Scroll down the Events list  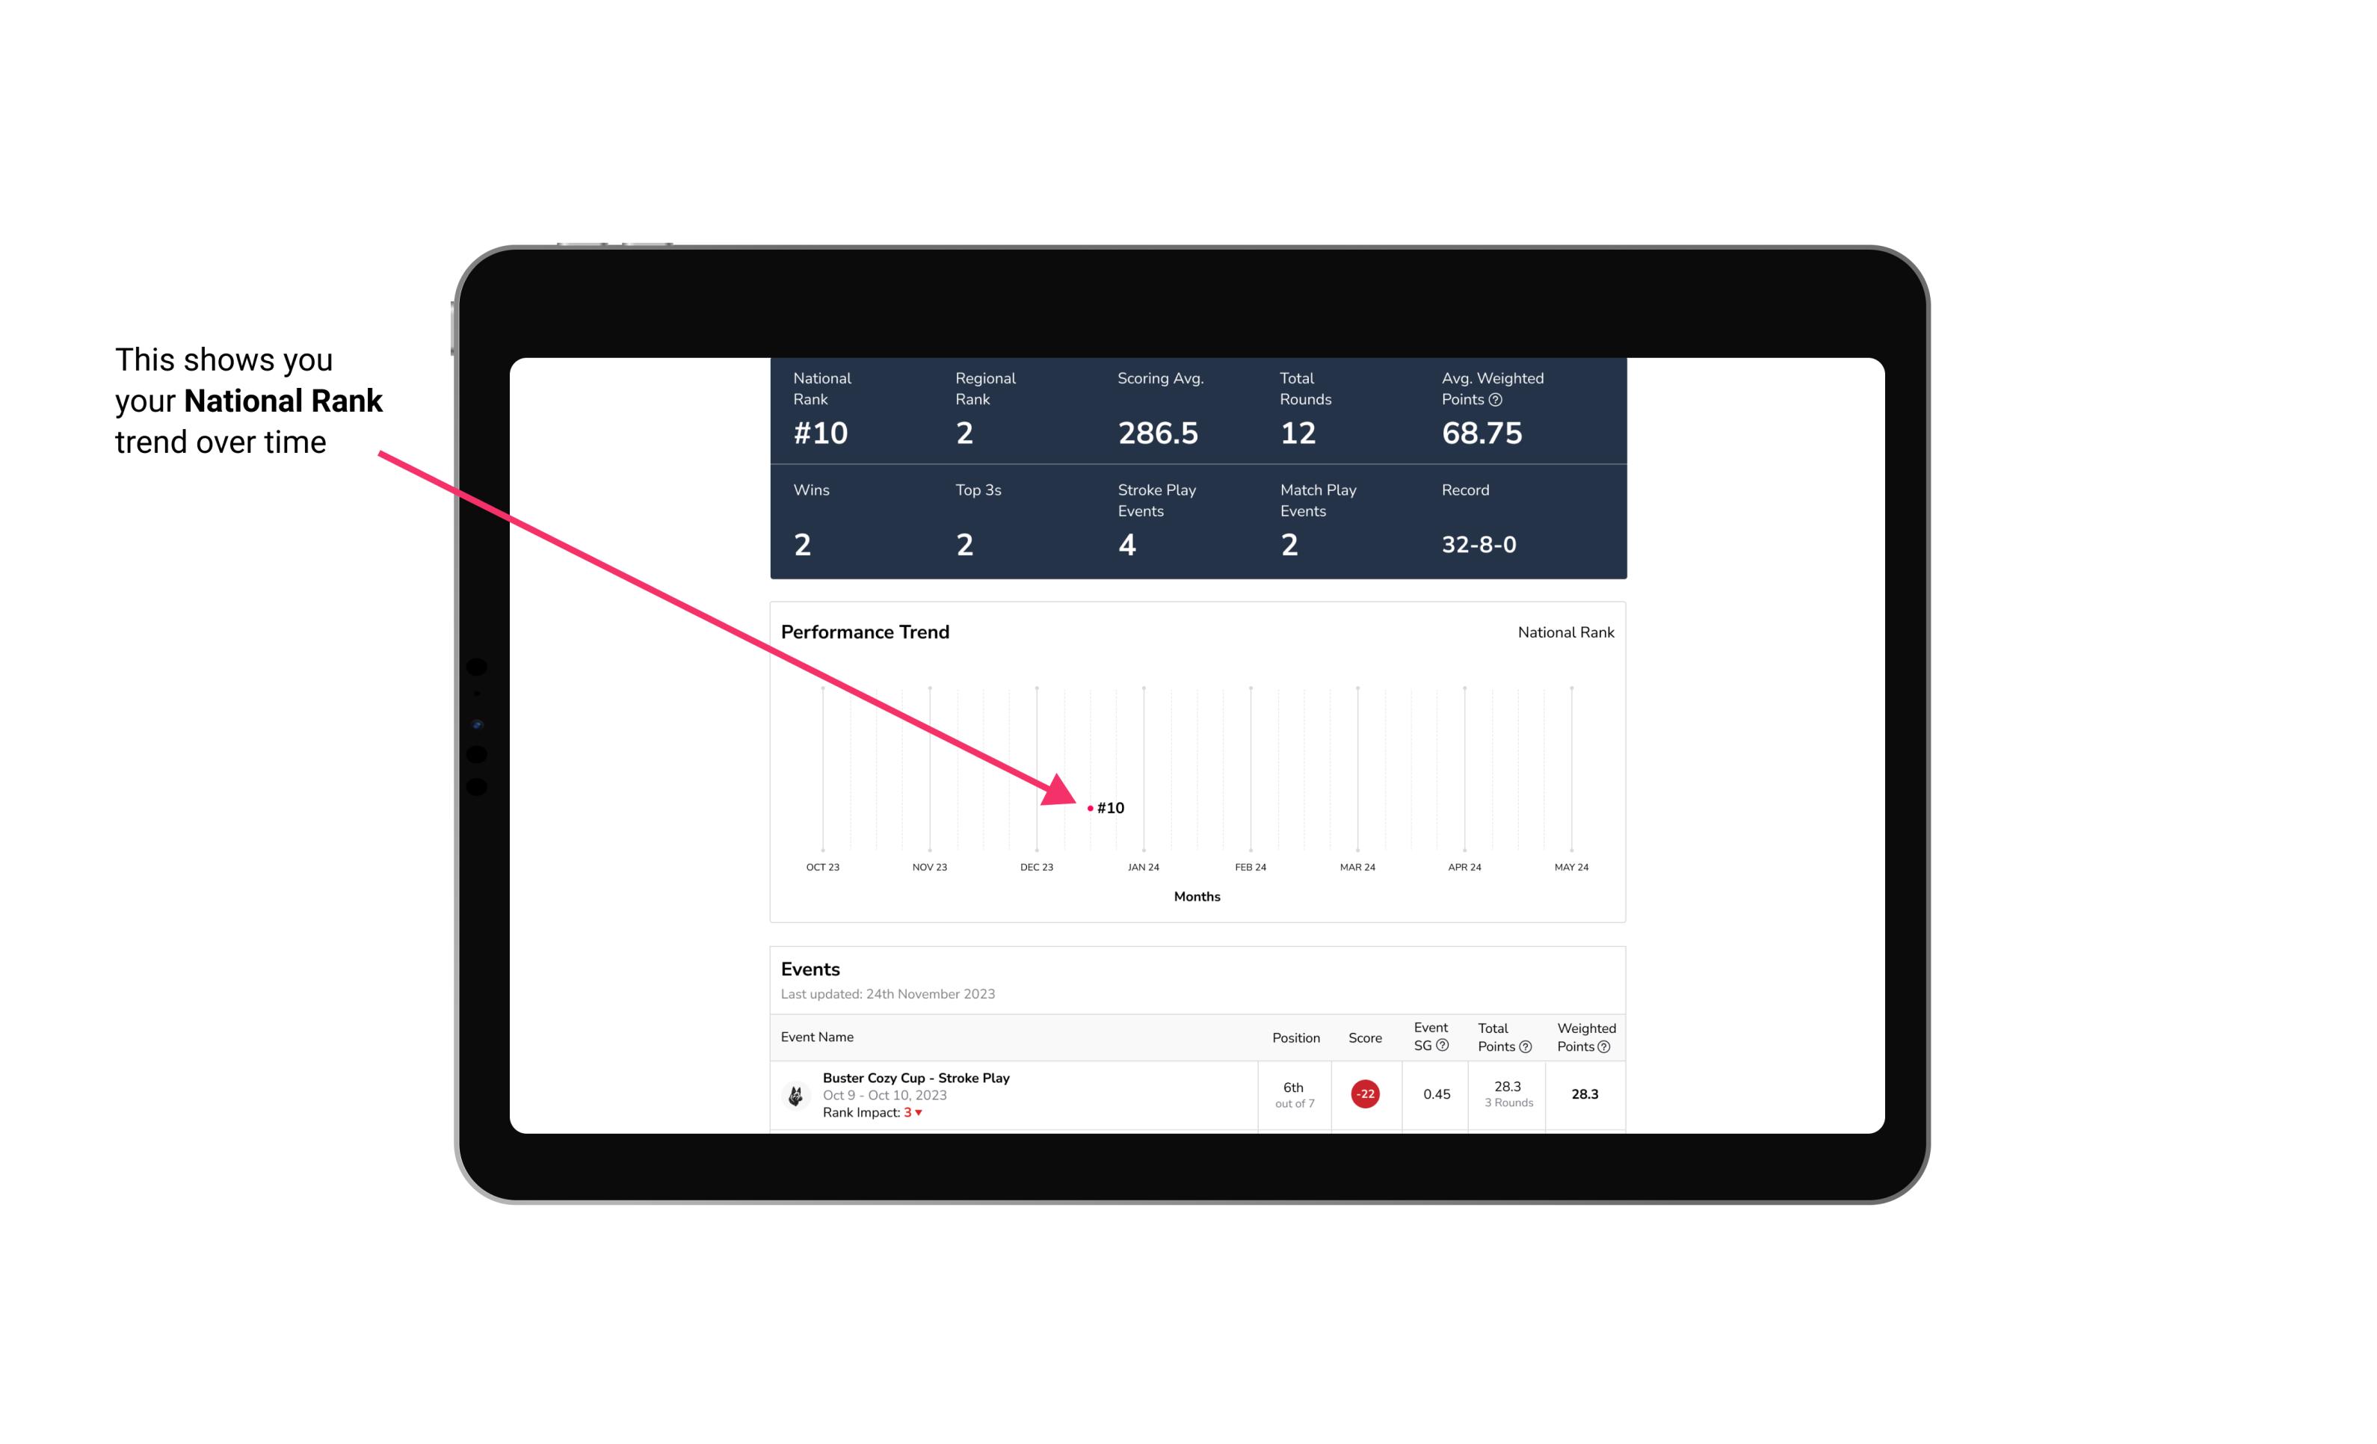1199,1093
